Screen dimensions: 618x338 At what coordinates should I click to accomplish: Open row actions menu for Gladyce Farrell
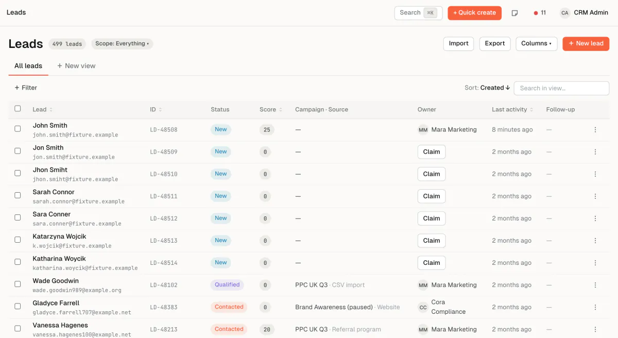pyautogui.click(x=595, y=307)
